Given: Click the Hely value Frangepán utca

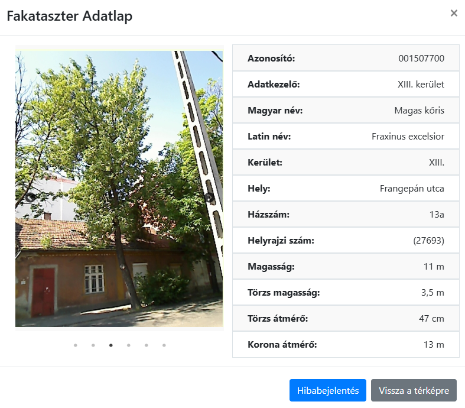Looking at the screenshot, I should [x=412, y=189].
